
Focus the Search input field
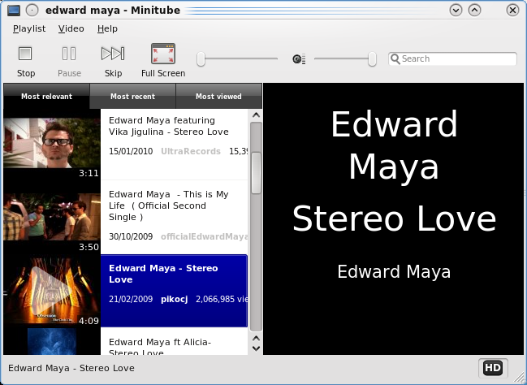452,58
